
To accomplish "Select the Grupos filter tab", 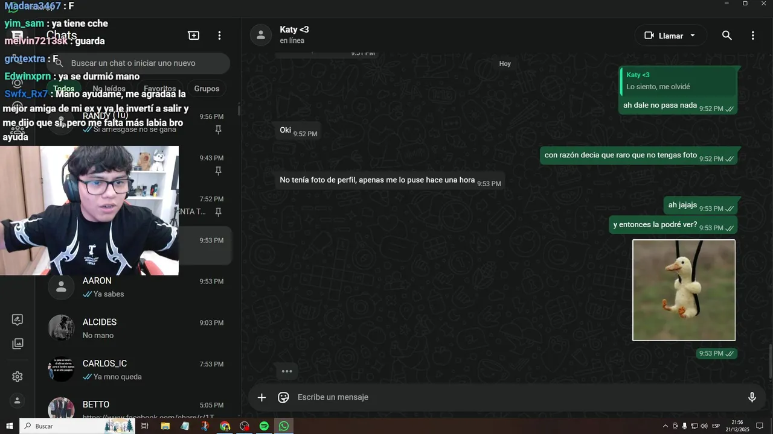I will [x=207, y=89].
